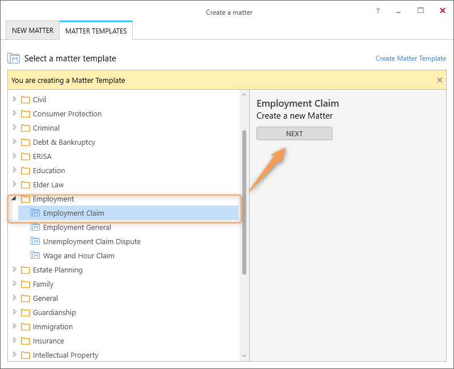This screenshot has width=454, height=369.
Task: Click the Civil folder icon
Action: coord(26,100)
